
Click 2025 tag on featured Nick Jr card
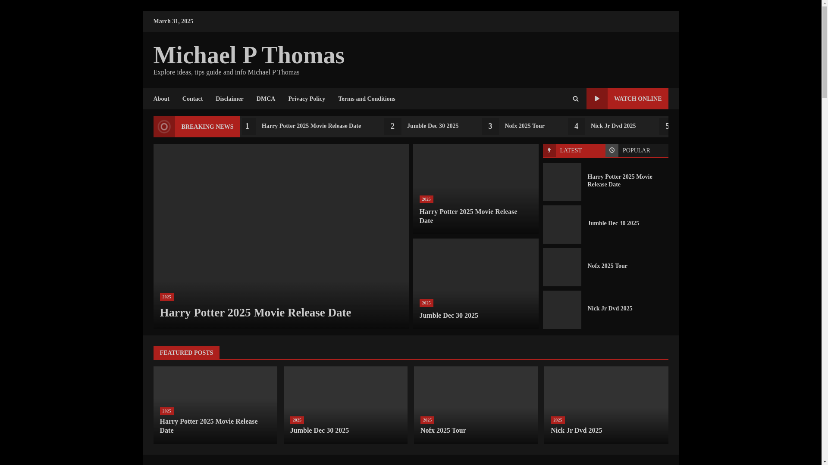point(557,420)
